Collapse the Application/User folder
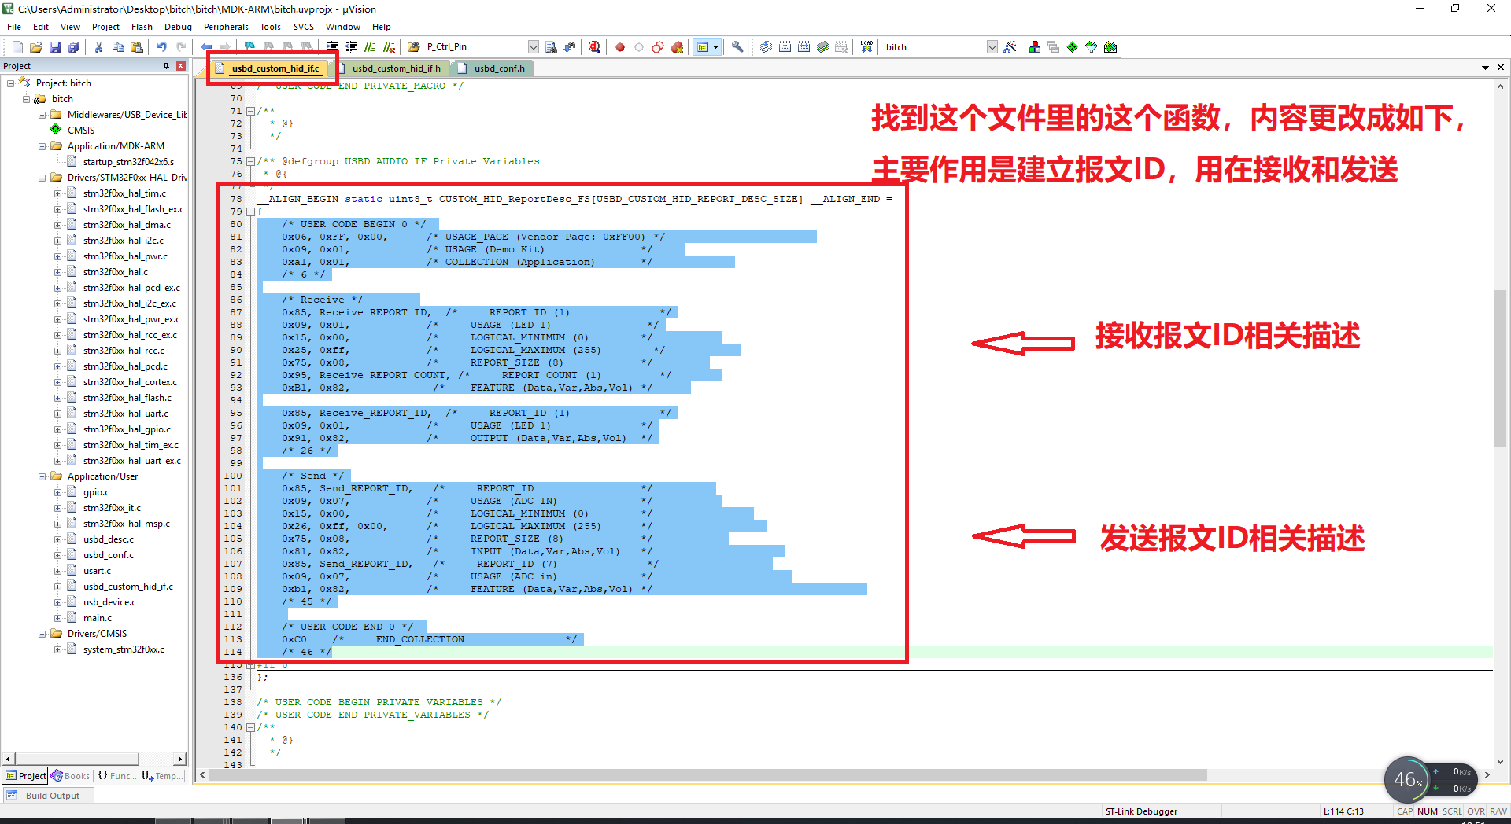The width and height of the screenshot is (1511, 824). (43, 476)
